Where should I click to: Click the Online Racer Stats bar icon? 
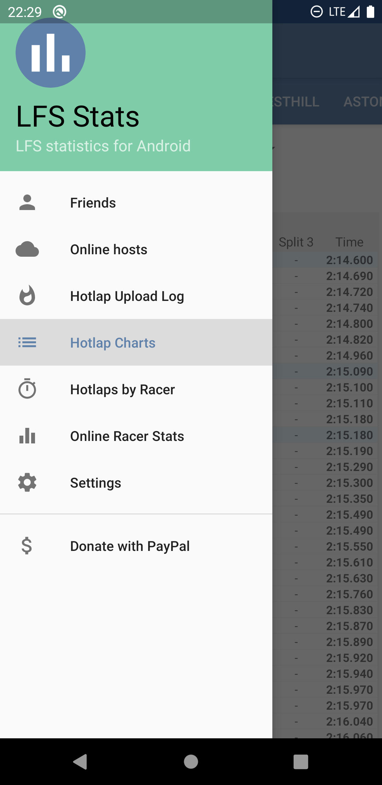click(x=27, y=436)
